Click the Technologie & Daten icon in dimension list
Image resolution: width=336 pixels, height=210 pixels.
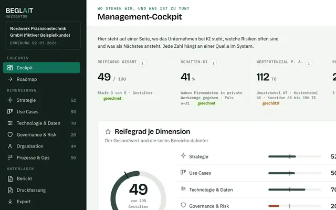pos(183,189)
